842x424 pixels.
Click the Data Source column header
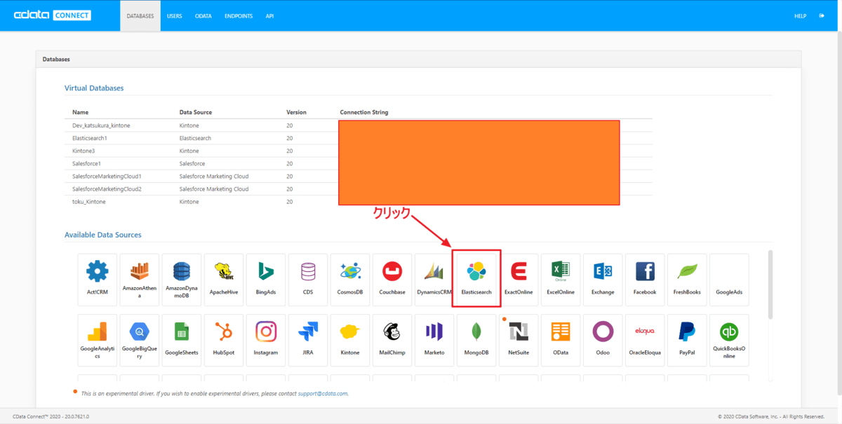tap(196, 112)
